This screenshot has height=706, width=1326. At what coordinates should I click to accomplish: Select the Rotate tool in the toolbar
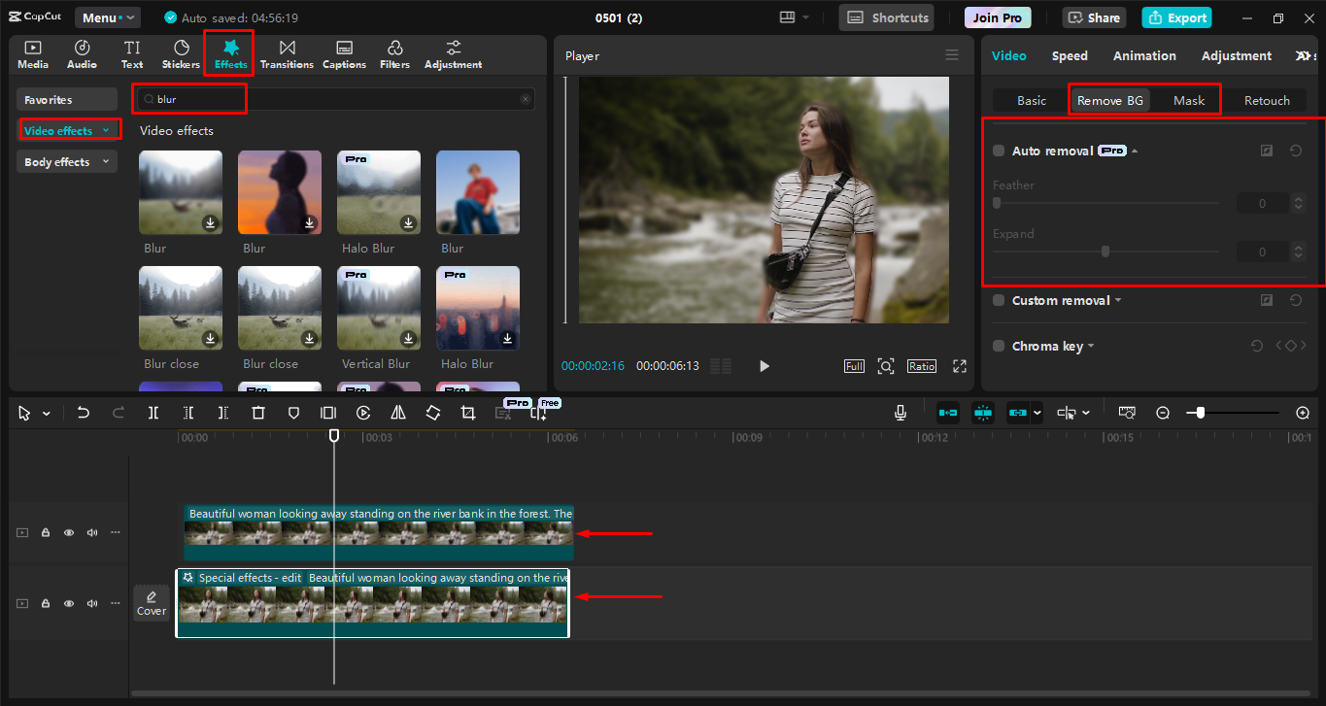432,412
